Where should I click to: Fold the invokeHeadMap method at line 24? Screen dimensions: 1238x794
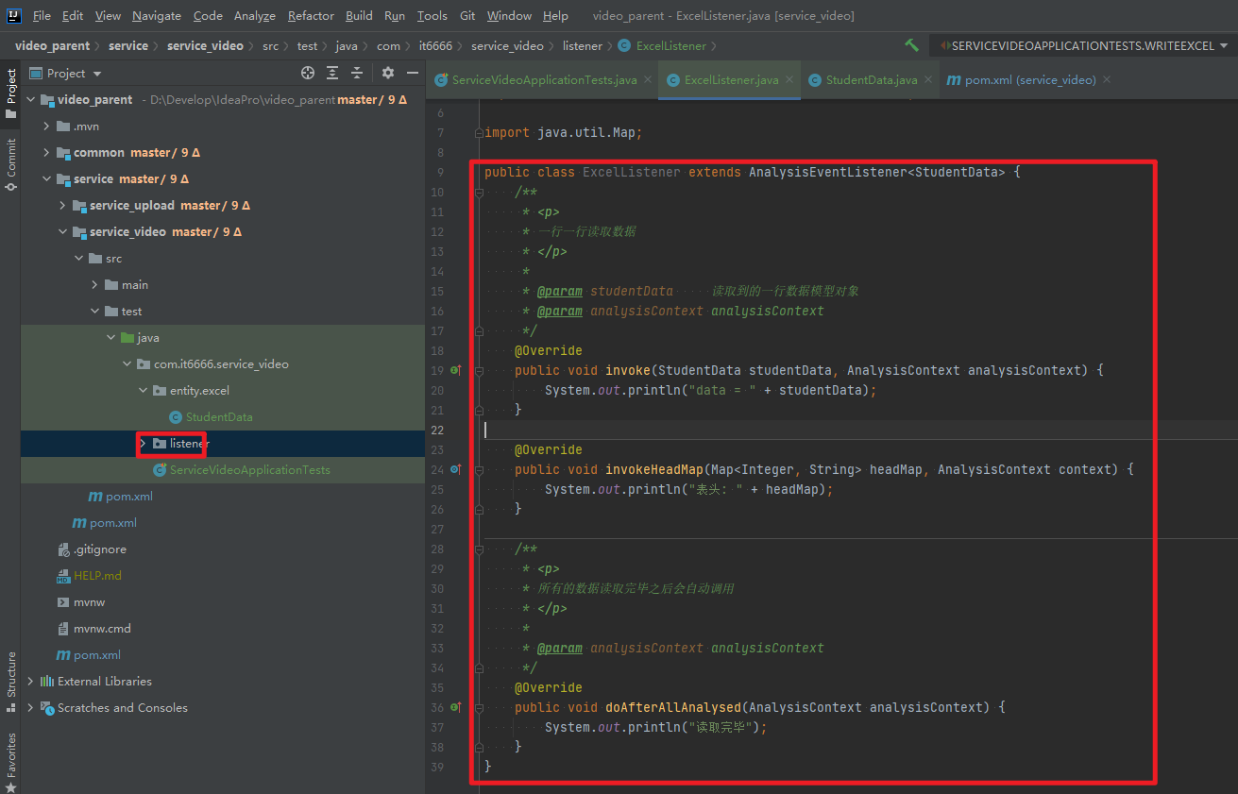pos(479,469)
